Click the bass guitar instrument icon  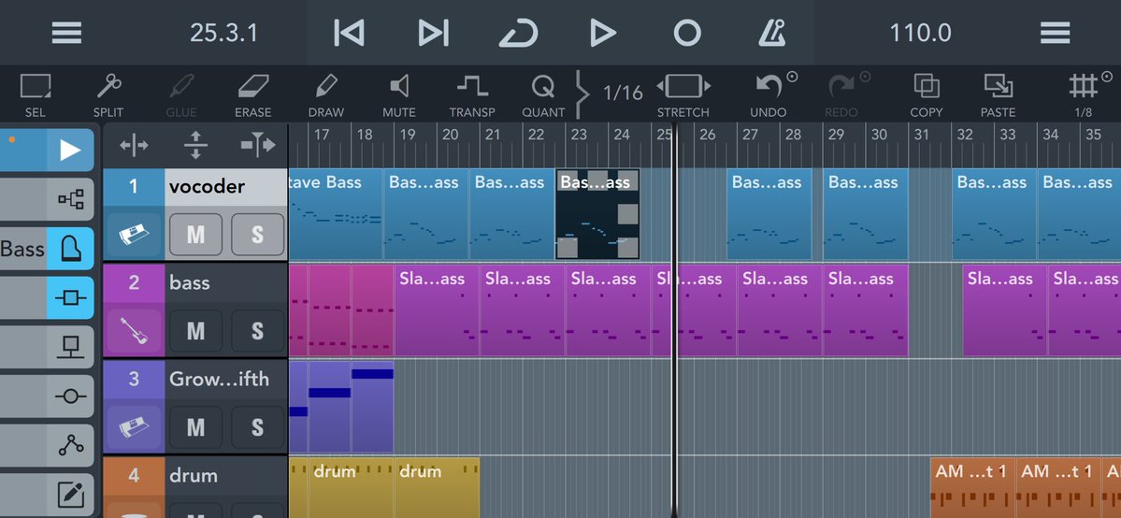point(134,331)
